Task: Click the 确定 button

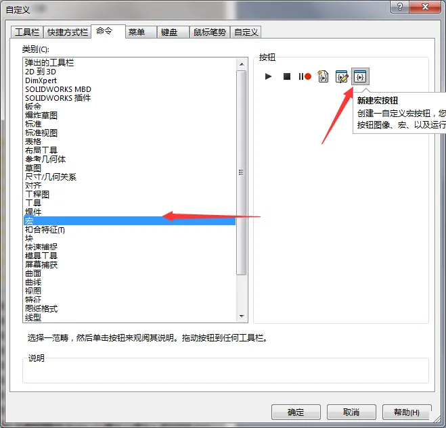Action: [296, 412]
